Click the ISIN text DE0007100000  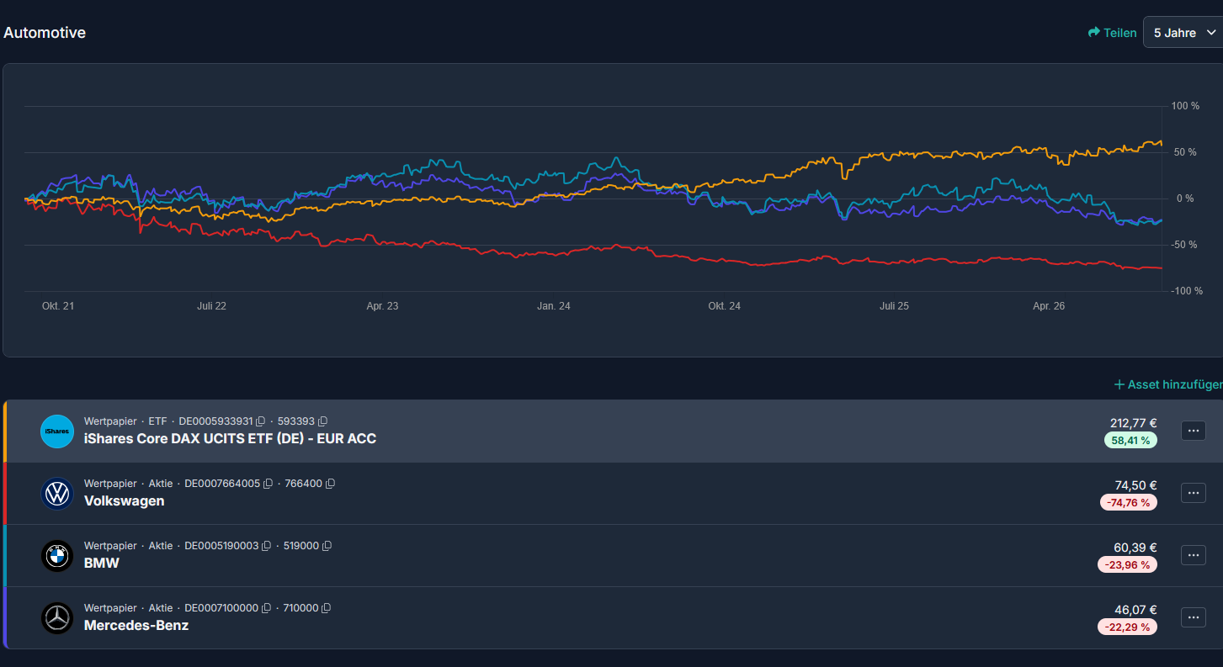[x=221, y=608]
